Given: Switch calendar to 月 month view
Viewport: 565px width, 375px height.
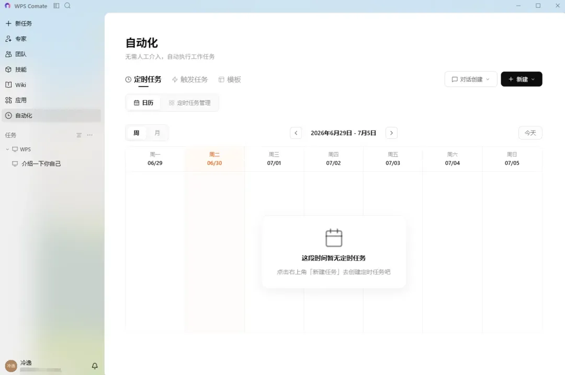Looking at the screenshot, I should click(157, 133).
